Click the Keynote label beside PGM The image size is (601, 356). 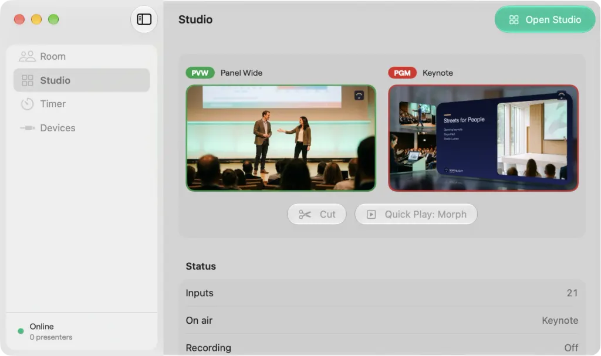[x=438, y=73]
